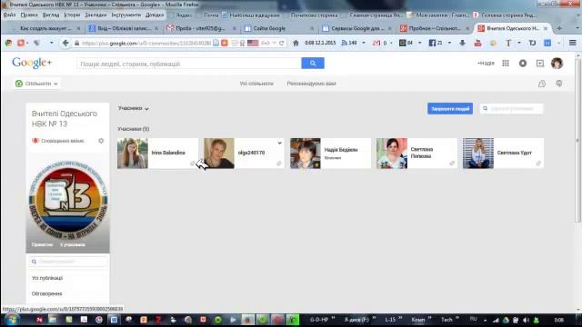The image size is (582, 327).
Task: Click the Google+ logo
Action: (32, 63)
